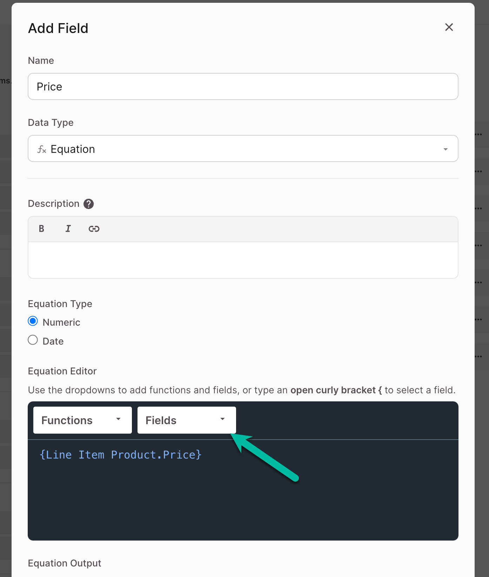Open the Data Type dropdown showing Equation

tap(243, 149)
